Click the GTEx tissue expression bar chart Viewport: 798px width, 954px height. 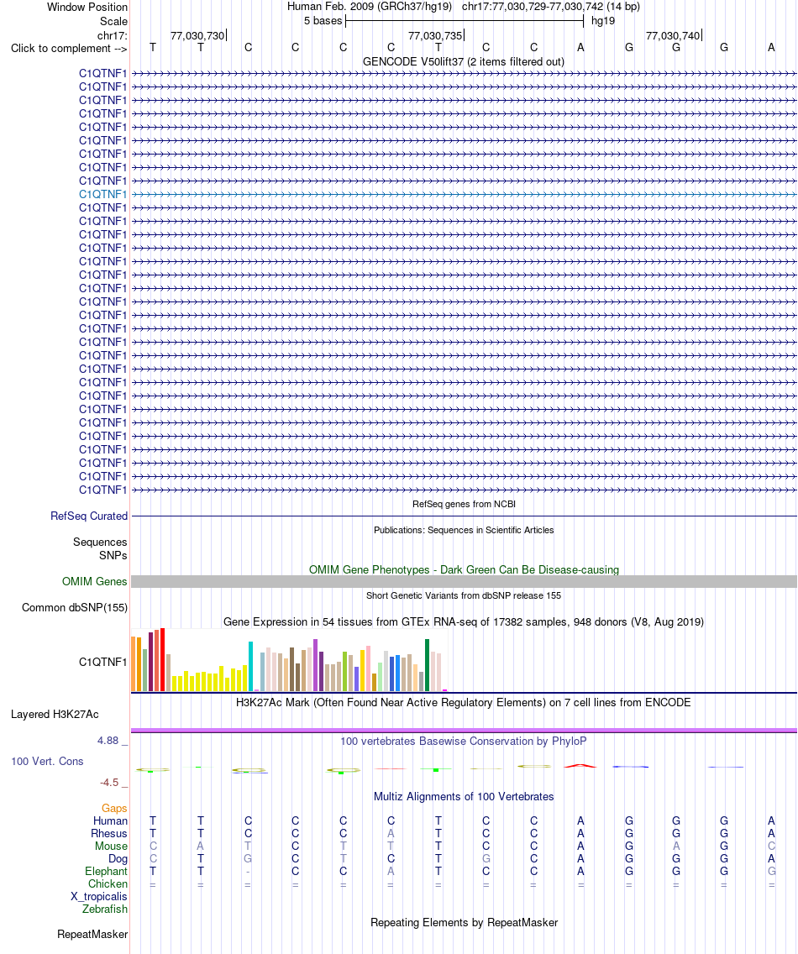[x=289, y=661]
